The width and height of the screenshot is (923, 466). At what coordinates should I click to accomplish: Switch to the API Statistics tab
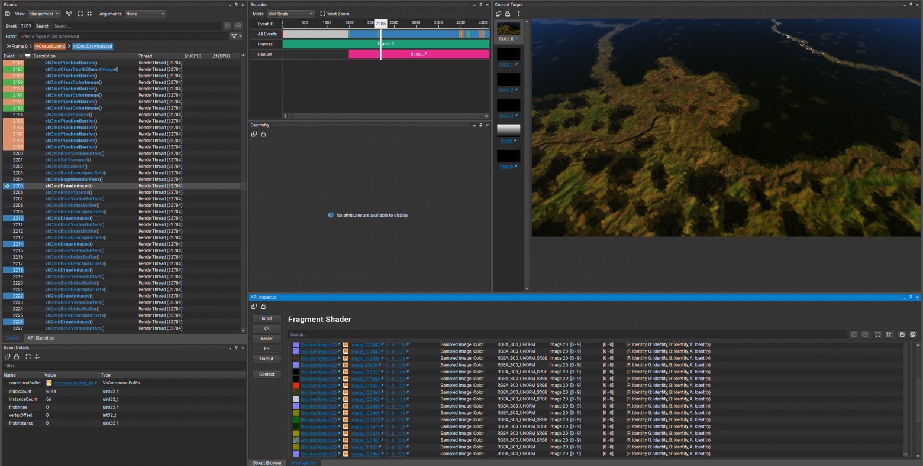[x=40, y=338]
